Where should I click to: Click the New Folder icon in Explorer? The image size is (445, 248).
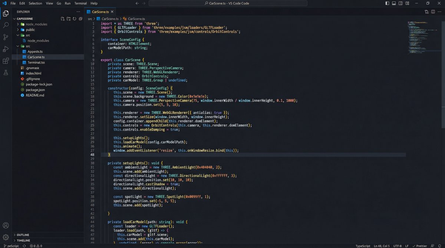click(69, 19)
